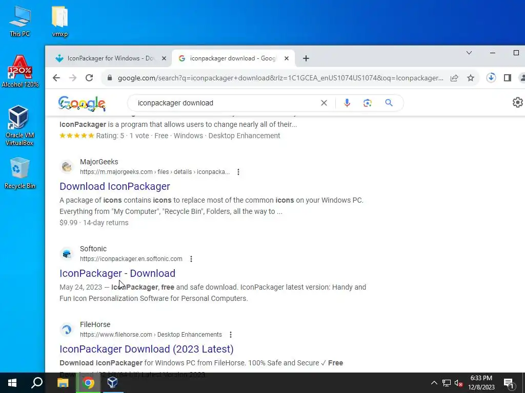The height and width of the screenshot is (393, 525).
Task: Click FileHorse site favicon
Action: (67, 330)
